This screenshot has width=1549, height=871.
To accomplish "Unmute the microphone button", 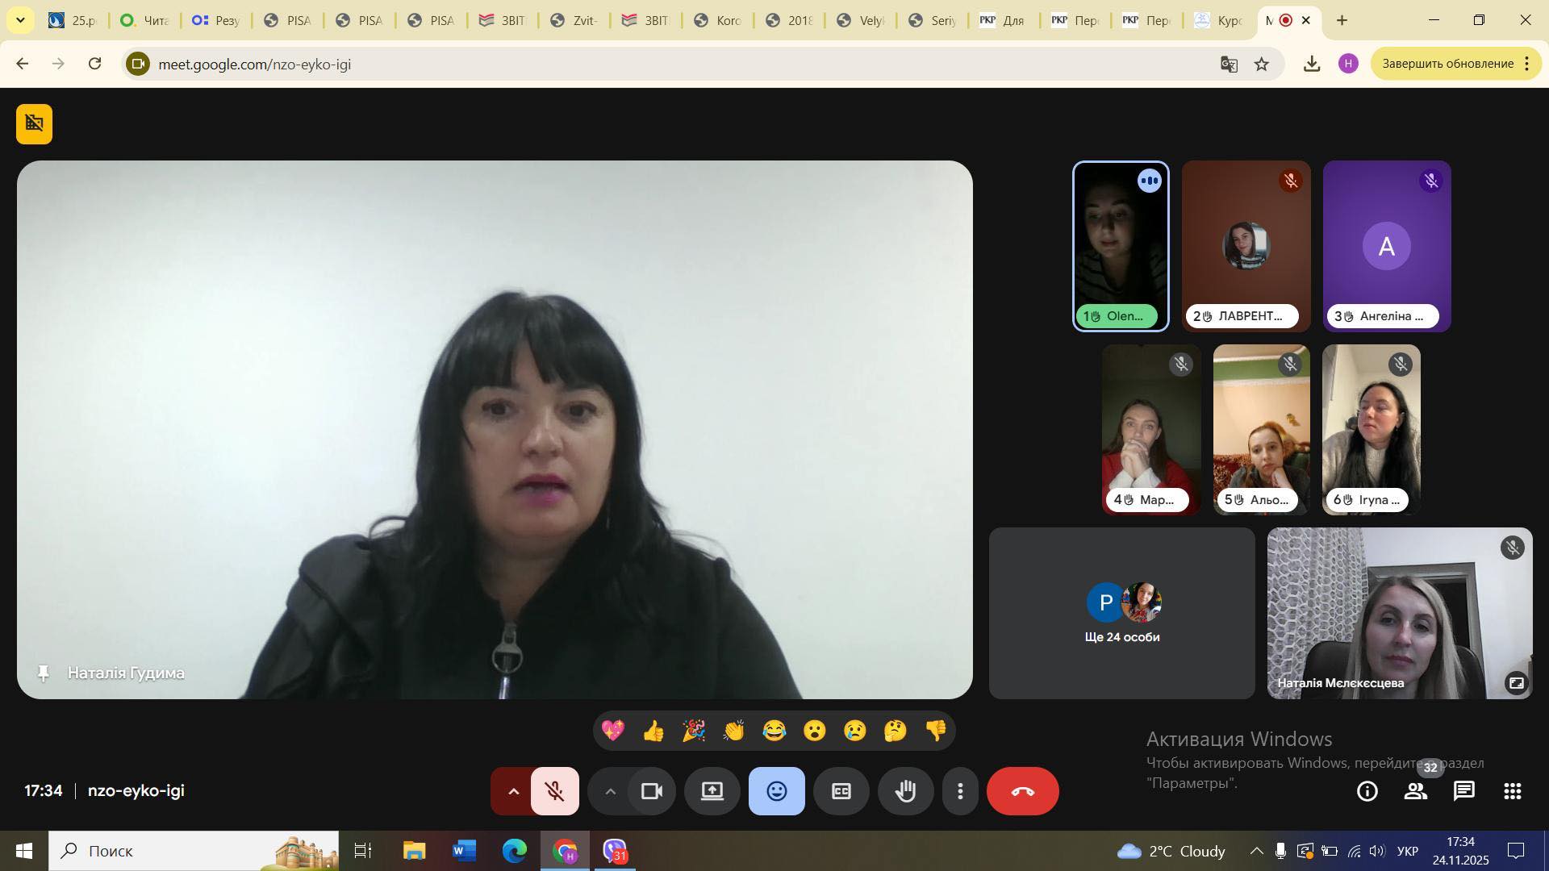I will click(555, 791).
